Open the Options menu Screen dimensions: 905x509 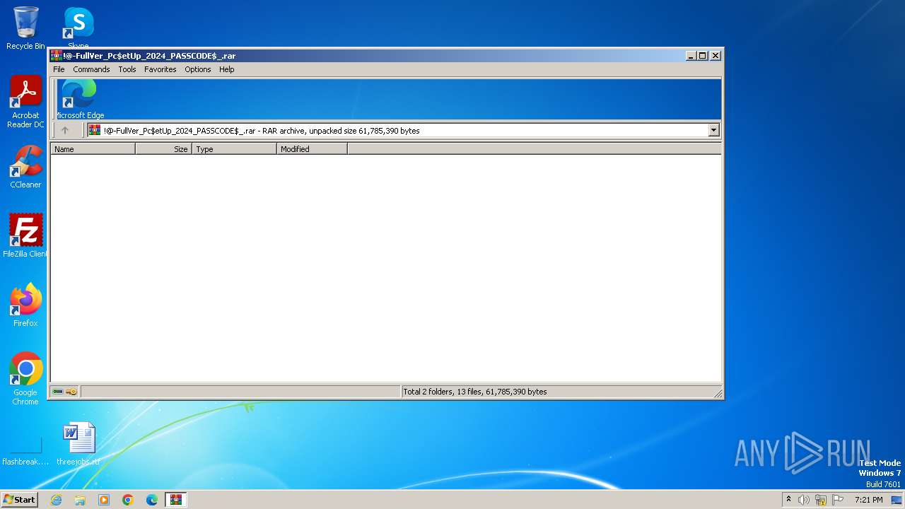coord(198,69)
